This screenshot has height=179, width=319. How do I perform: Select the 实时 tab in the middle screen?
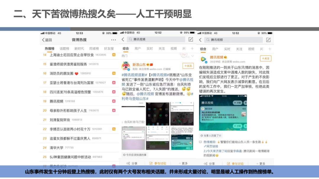click(149, 49)
